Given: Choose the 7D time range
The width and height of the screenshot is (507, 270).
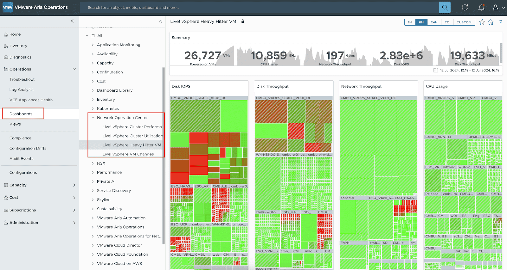Looking at the screenshot, I should pos(447,22).
